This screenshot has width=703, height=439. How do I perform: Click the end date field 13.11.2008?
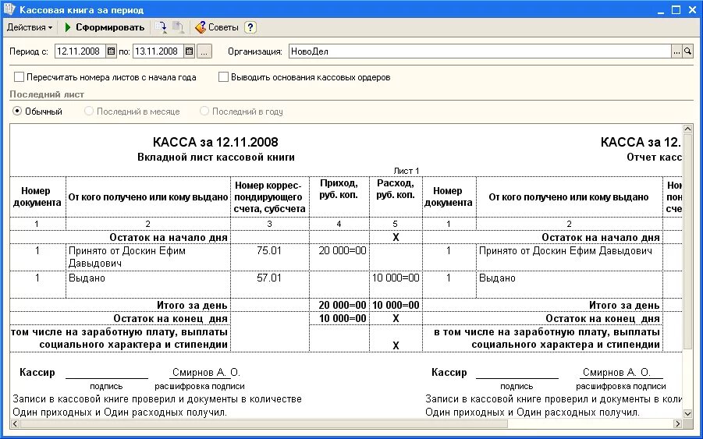[158, 51]
